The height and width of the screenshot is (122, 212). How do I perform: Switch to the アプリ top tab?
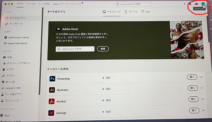(20, 4)
